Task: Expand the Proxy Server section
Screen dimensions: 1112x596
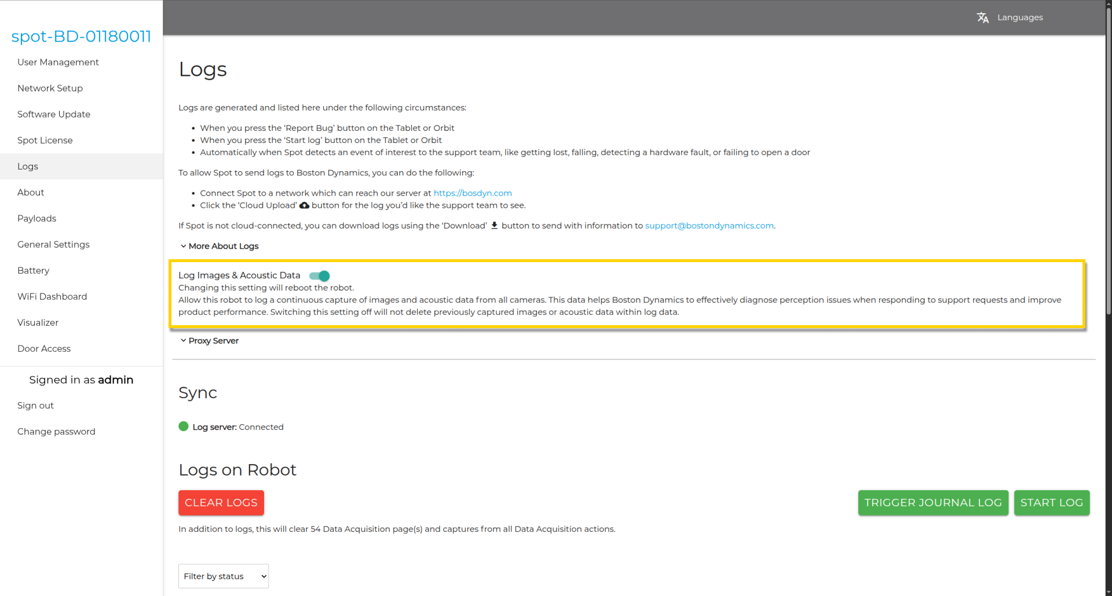Action: click(209, 341)
